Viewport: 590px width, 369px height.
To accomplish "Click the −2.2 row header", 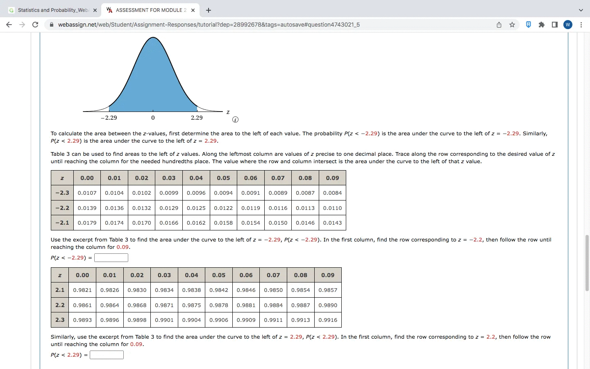I will coord(62,208).
